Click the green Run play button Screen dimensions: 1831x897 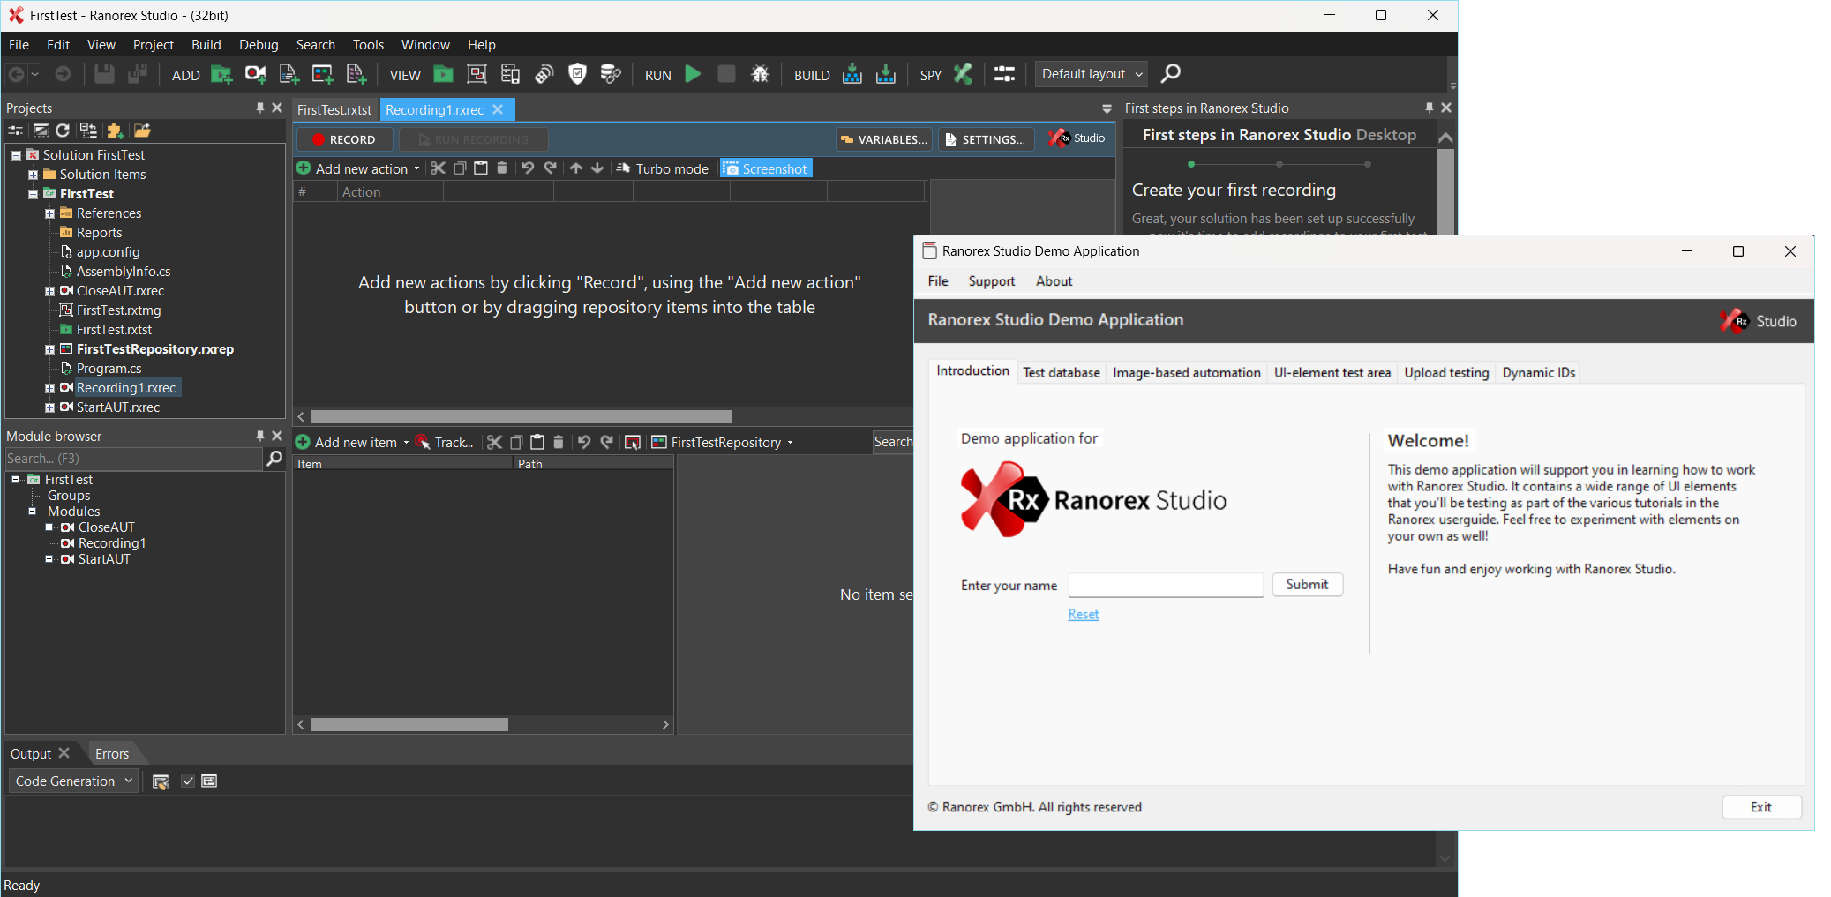click(693, 74)
